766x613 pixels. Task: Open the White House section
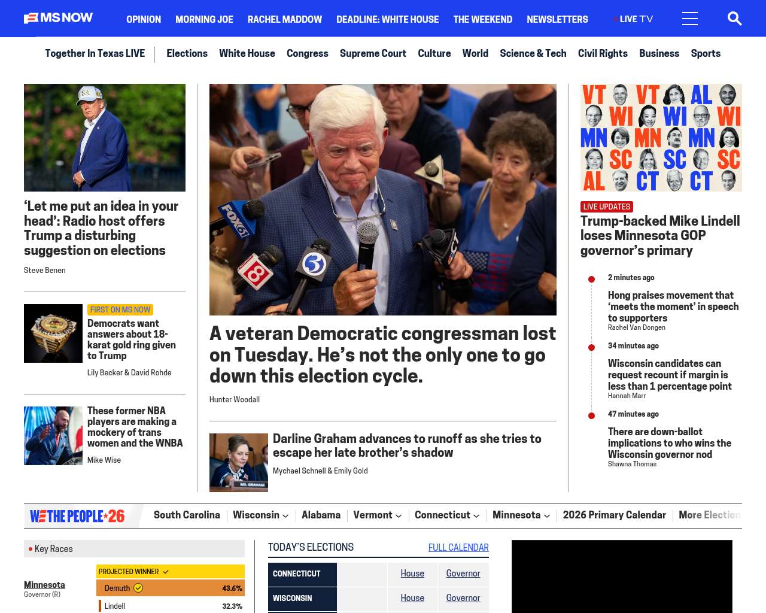247,53
